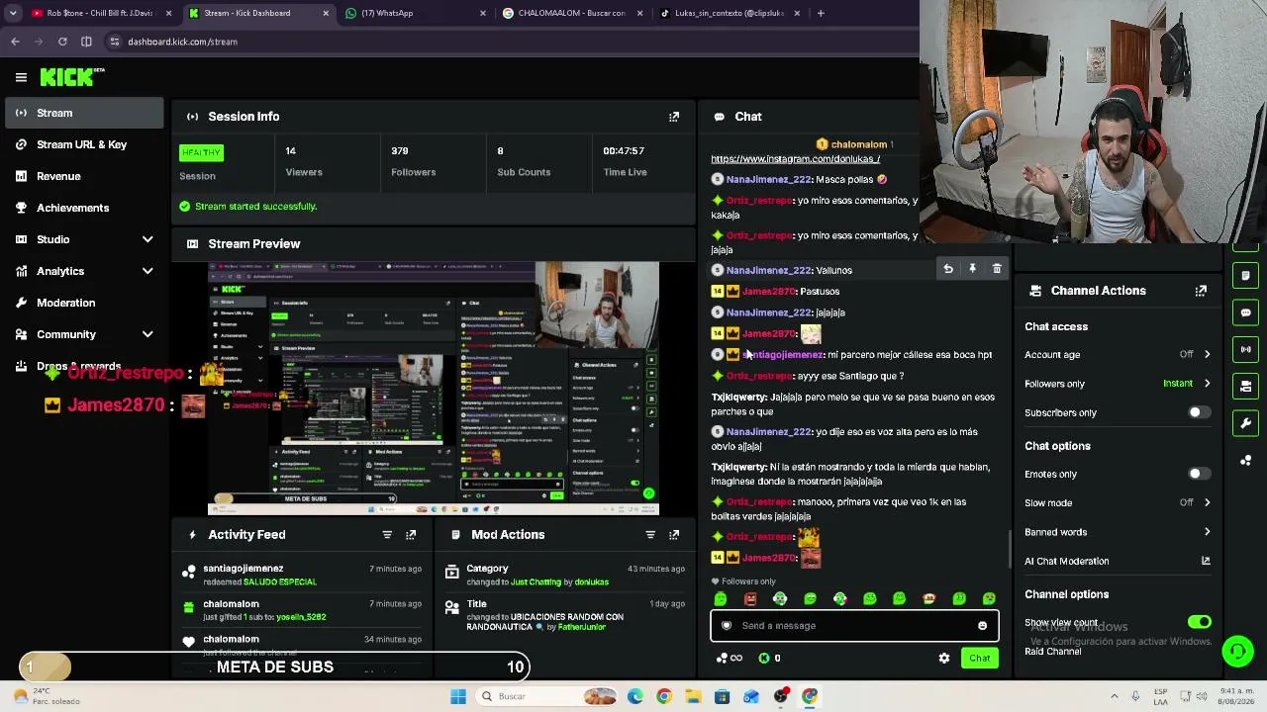Open Banned words settings
This screenshot has width=1267, height=712.
1118,532
